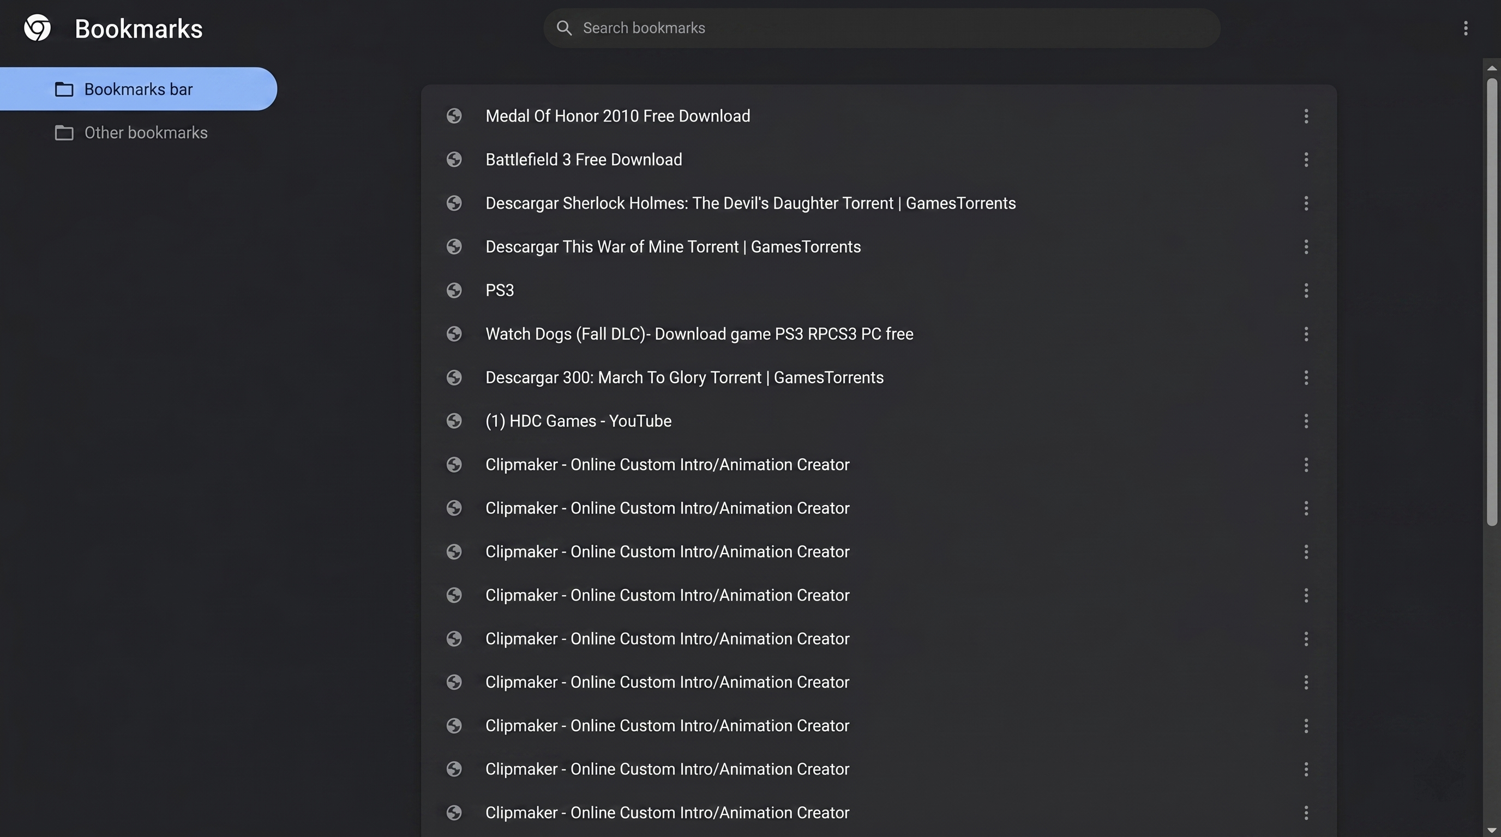Click the vertical scrollbar thumb

pyautogui.click(x=1492, y=301)
